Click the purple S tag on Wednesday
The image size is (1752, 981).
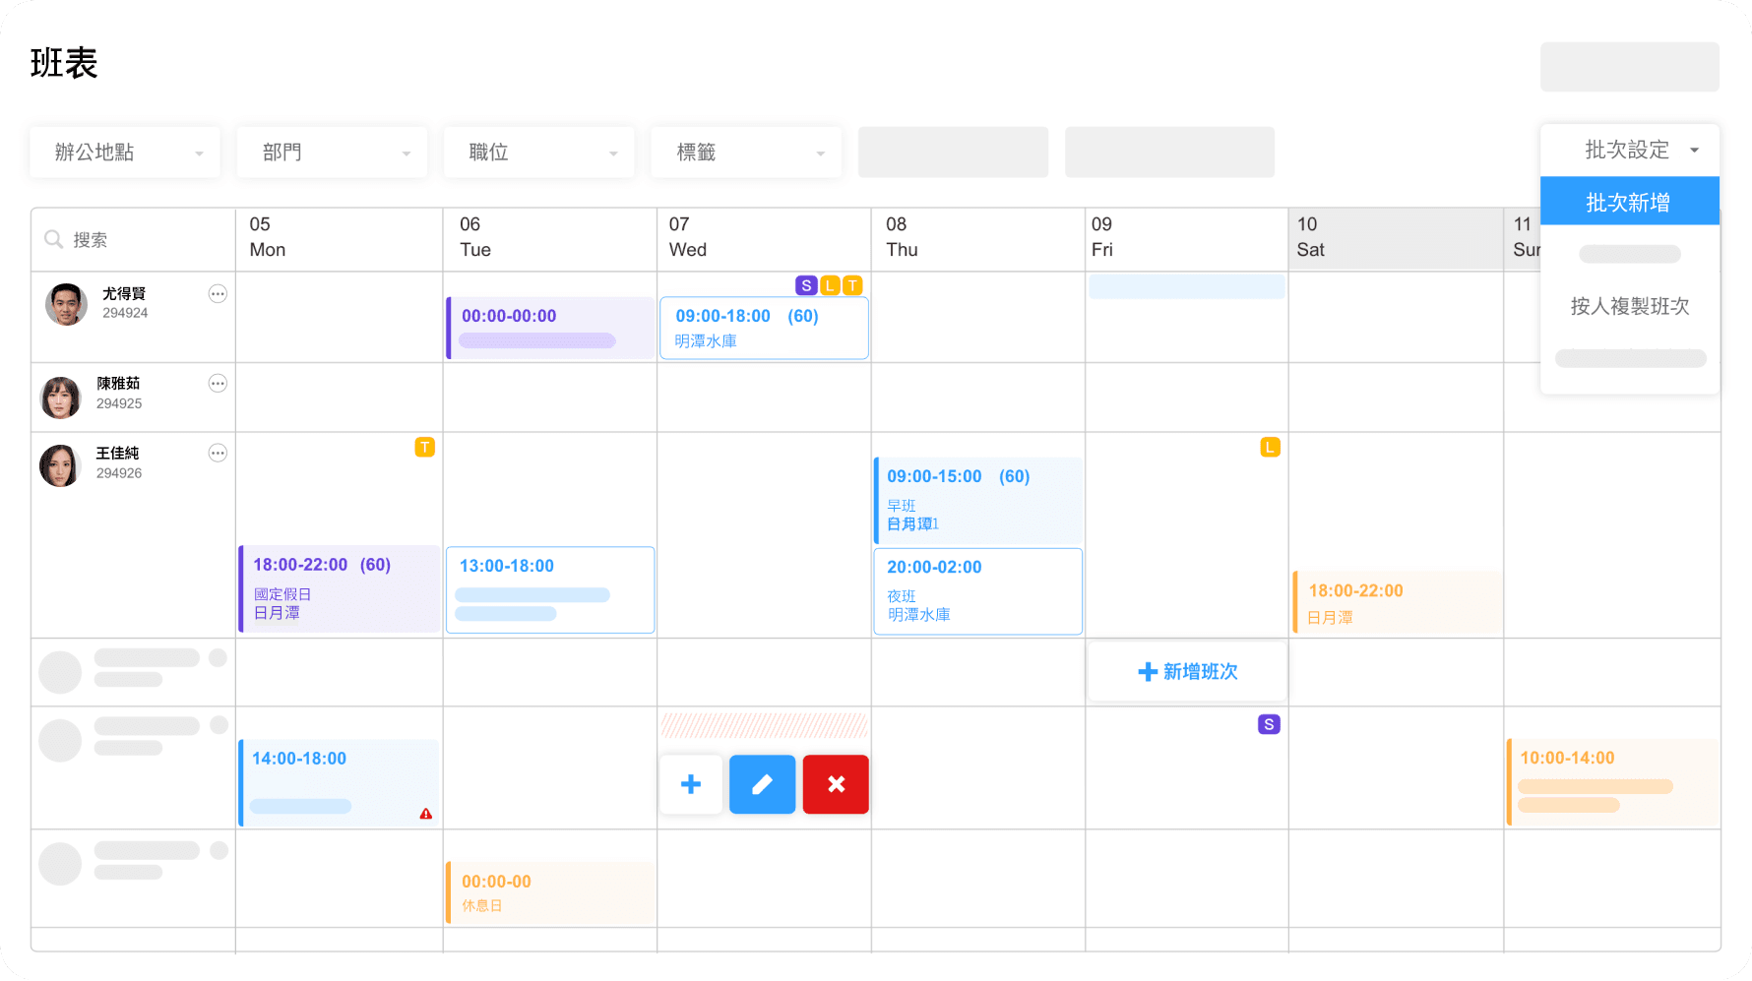click(x=806, y=285)
